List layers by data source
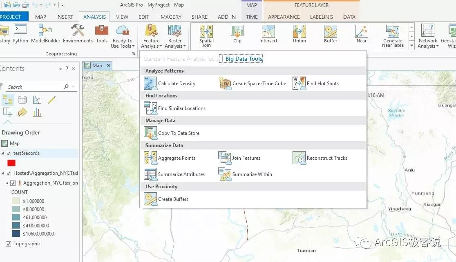The image size is (456, 262). click(22, 100)
